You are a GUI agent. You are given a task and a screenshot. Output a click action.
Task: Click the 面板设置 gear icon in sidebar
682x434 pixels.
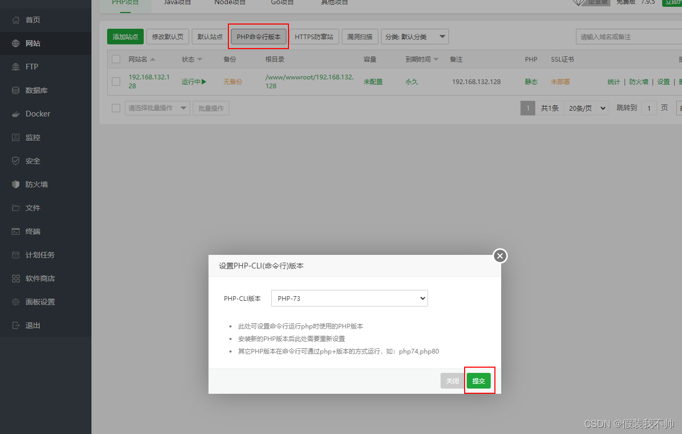[x=16, y=302]
